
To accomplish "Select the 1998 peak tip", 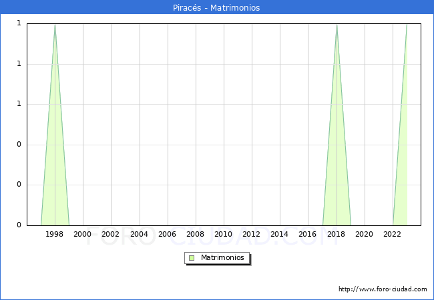I will [x=55, y=25].
